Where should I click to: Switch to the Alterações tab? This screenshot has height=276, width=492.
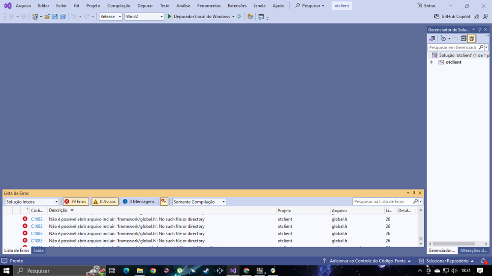(473, 250)
